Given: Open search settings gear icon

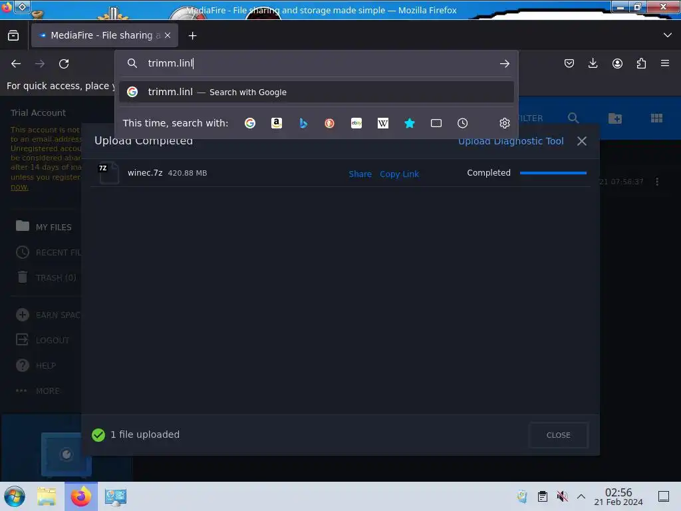Looking at the screenshot, I should 504,123.
